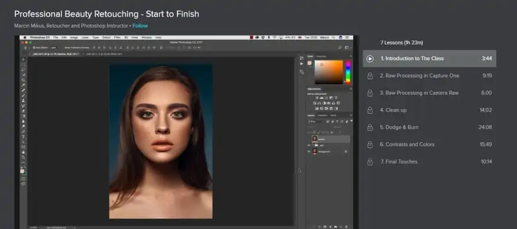Switch to the Channels tab

pyautogui.click(x=322, y=115)
